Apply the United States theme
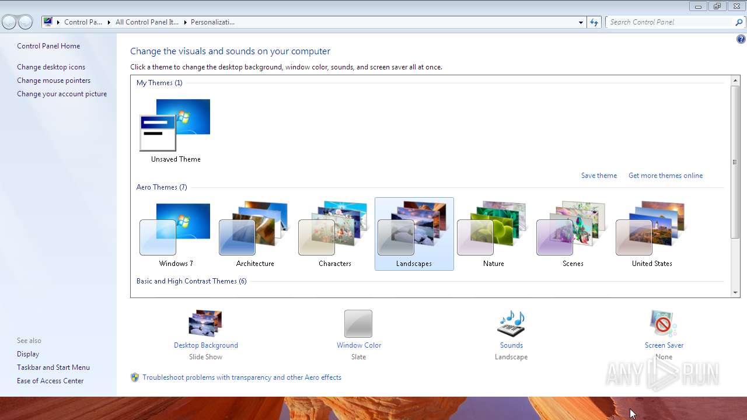 [652, 234]
